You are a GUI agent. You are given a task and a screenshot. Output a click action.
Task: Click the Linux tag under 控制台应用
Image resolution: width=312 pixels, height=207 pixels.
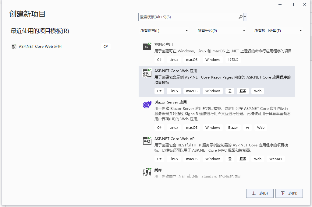(x=174, y=60)
